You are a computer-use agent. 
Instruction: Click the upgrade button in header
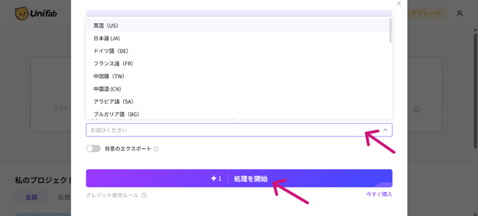point(427,13)
